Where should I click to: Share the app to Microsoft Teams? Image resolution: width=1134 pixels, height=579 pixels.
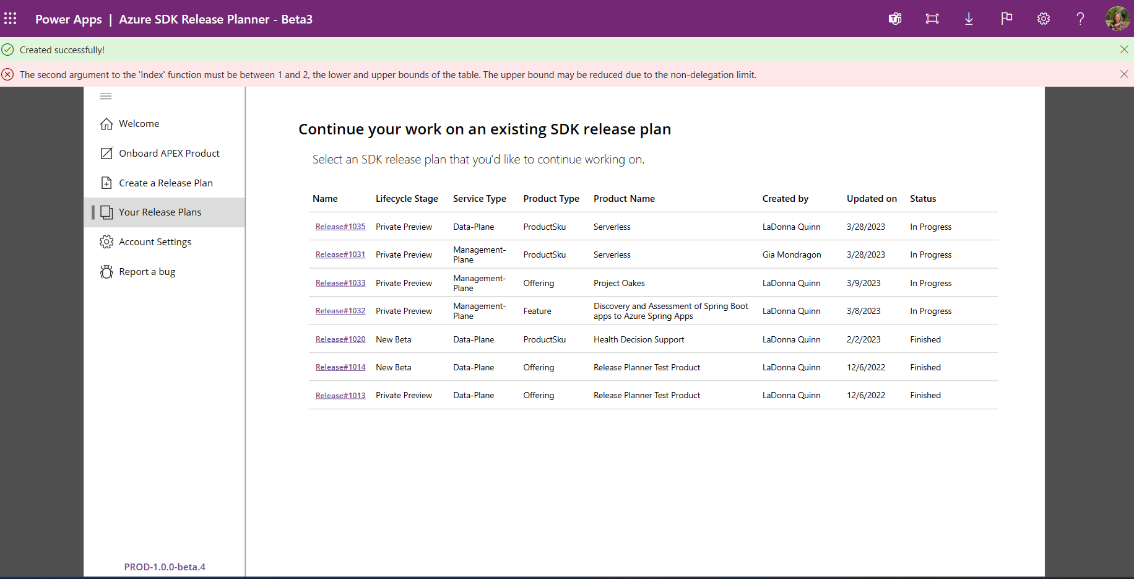[x=894, y=19]
